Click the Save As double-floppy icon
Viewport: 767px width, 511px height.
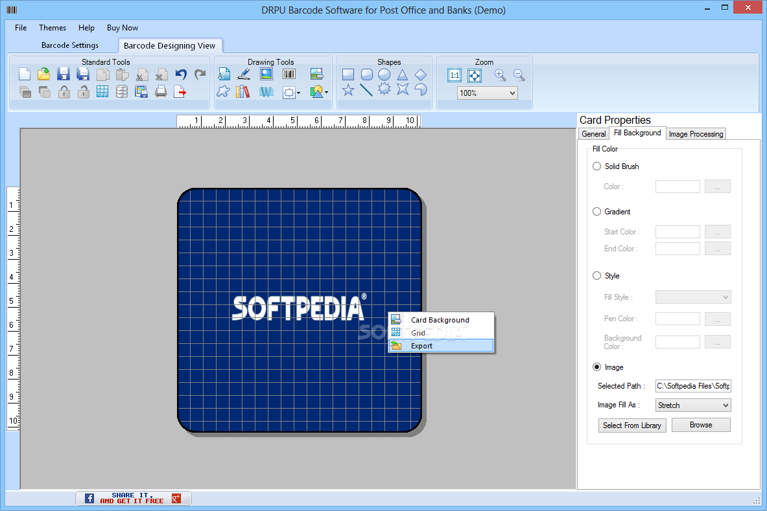83,74
